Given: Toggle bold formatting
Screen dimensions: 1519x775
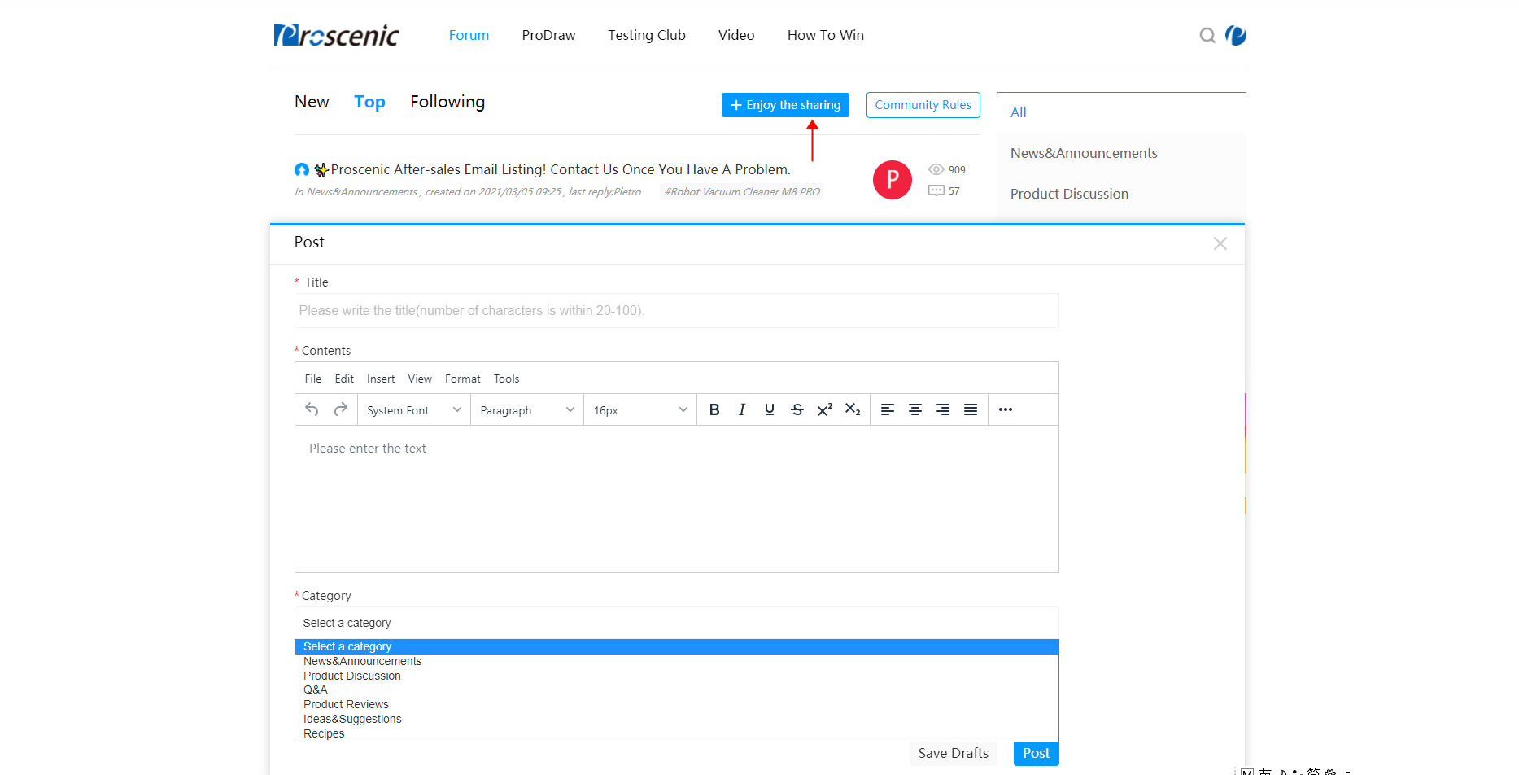Looking at the screenshot, I should [714, 409].
